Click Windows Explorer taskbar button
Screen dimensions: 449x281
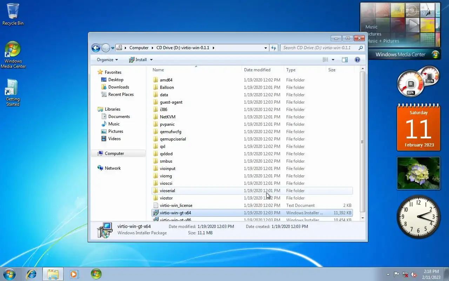[x=53, y=274]
